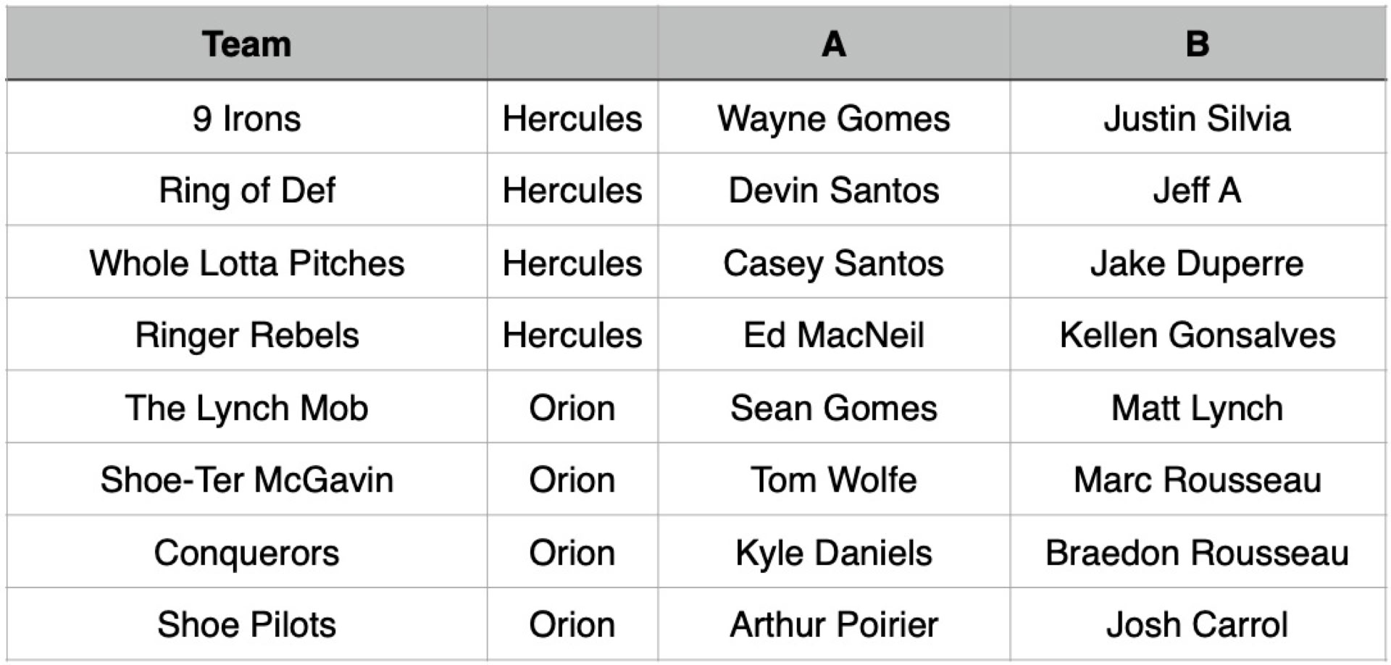Select the Ring of Def cell
Screen dimensions: 1391x665
(246, 191)
